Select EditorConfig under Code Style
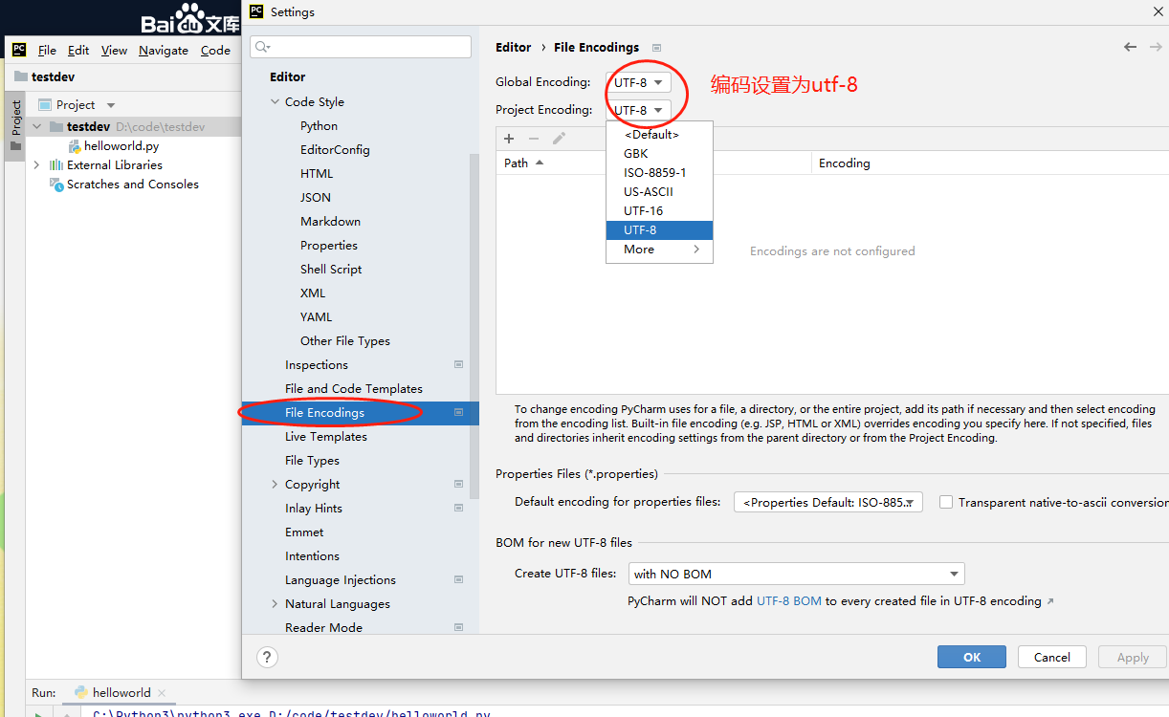Image resolution: width=1169 pixels, height=717 pixels. point(335,149)
